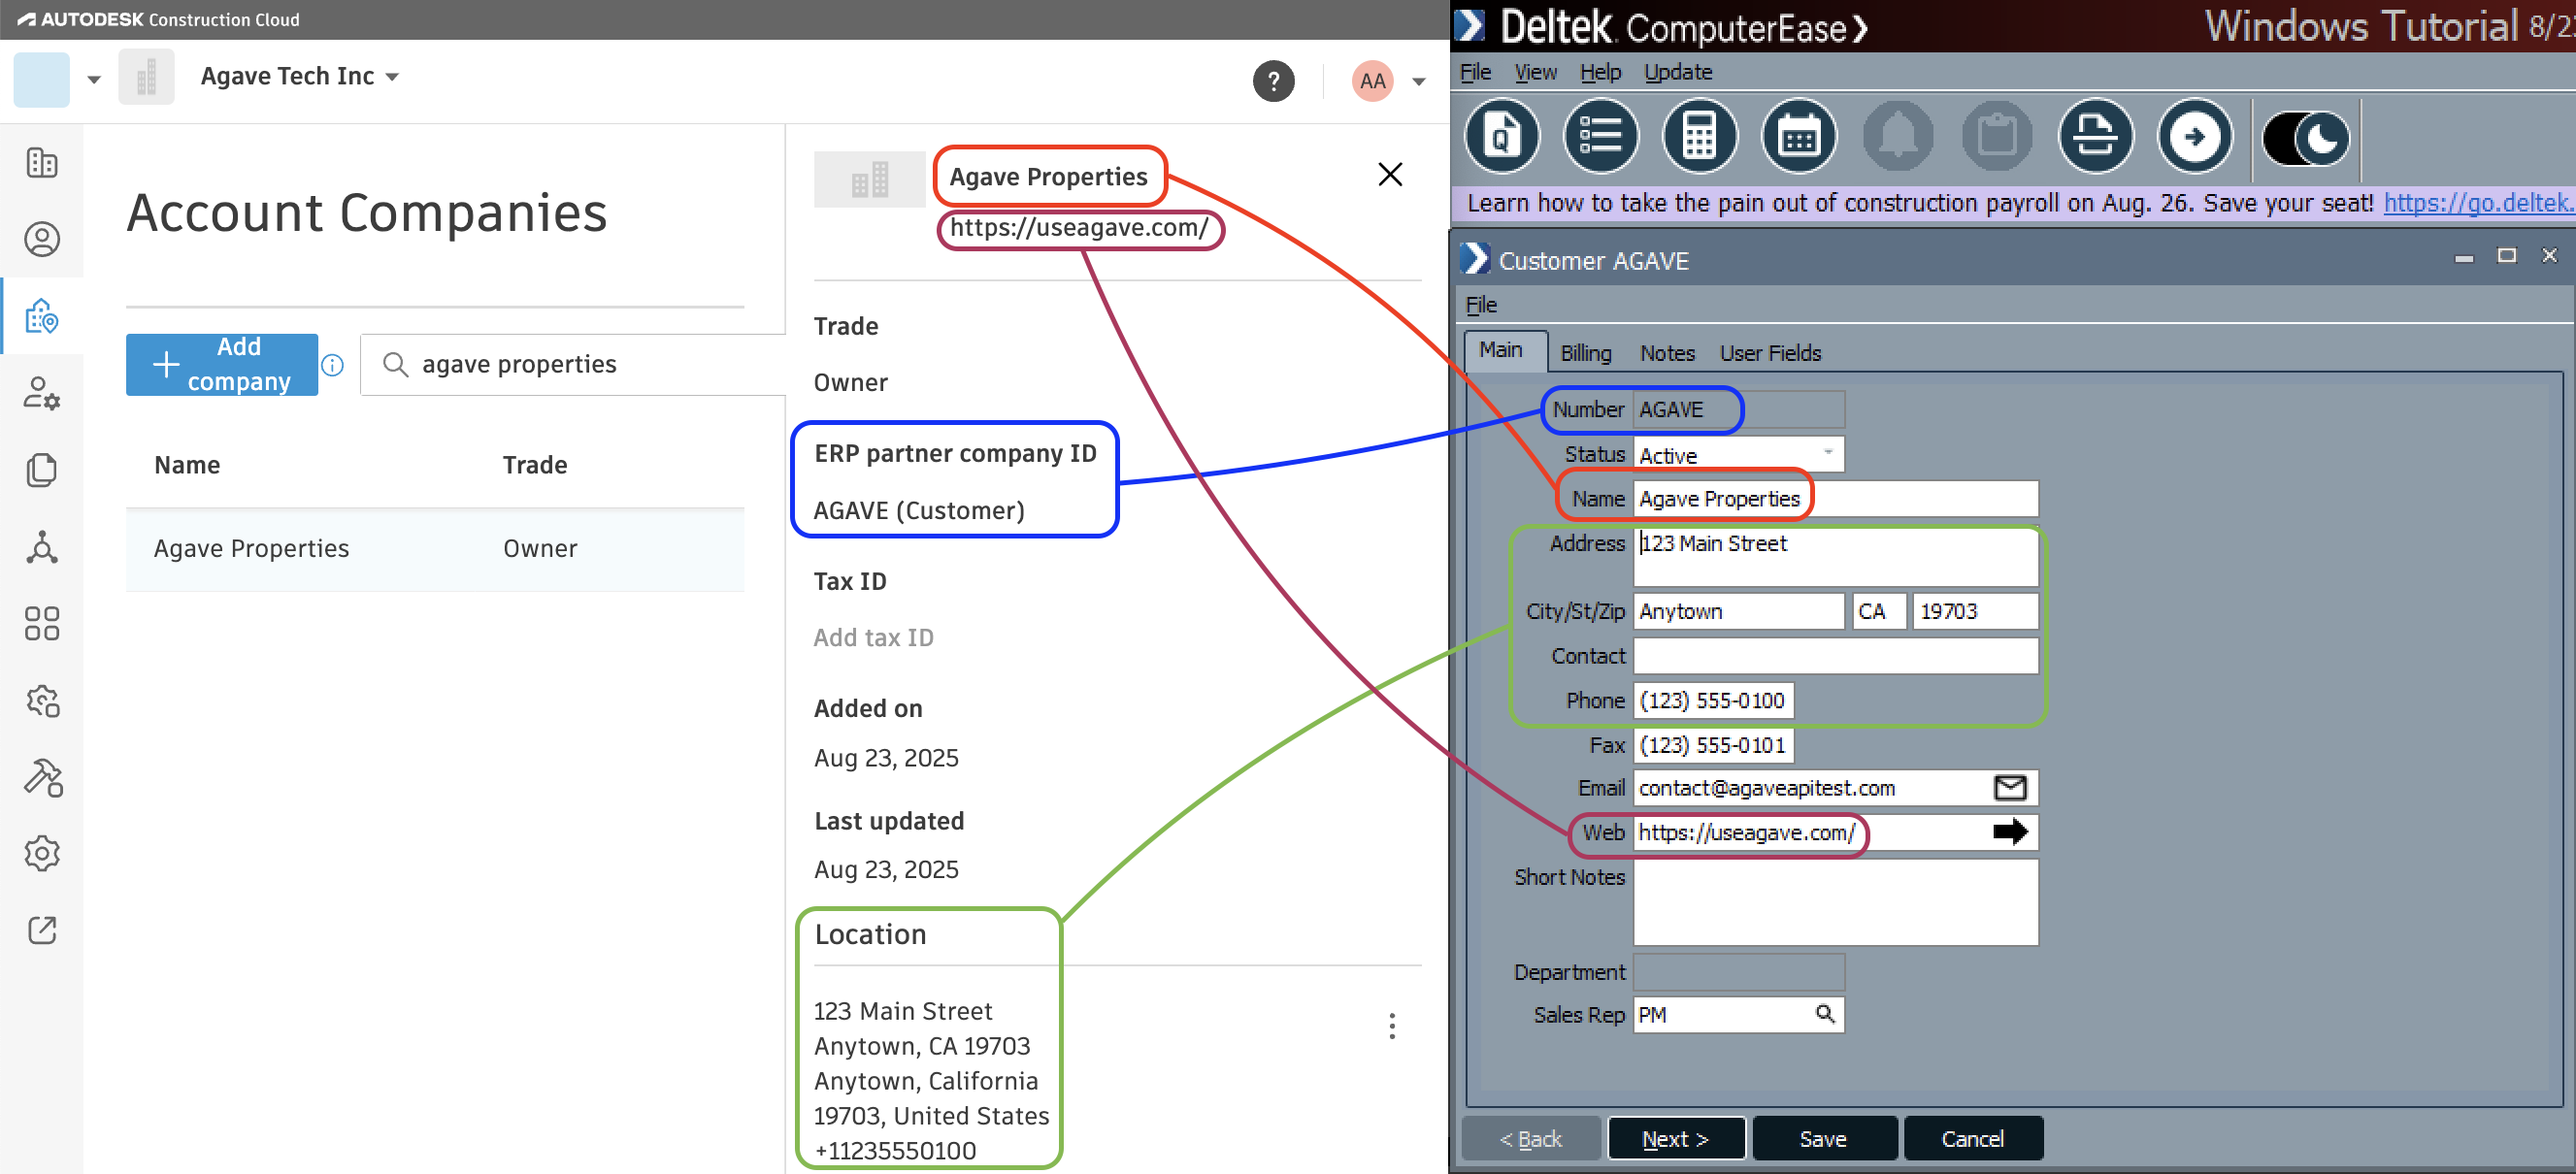2576x1174 pixels.
Task: Open the user settings person-gear sidebar icon
Action: coord(42,393)
